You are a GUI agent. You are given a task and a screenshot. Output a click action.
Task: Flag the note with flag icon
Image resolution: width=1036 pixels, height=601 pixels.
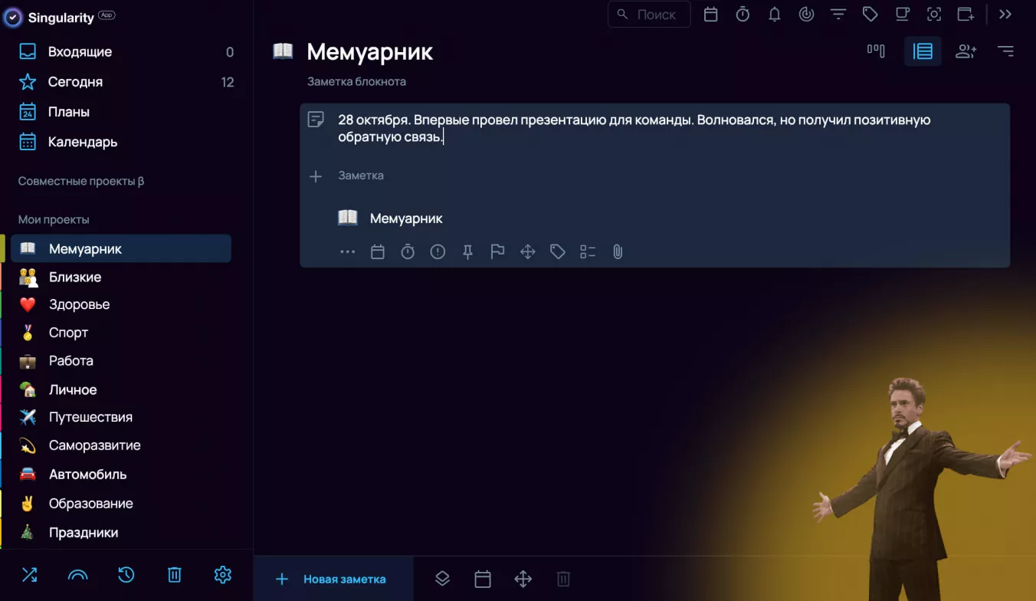point(497,251)
